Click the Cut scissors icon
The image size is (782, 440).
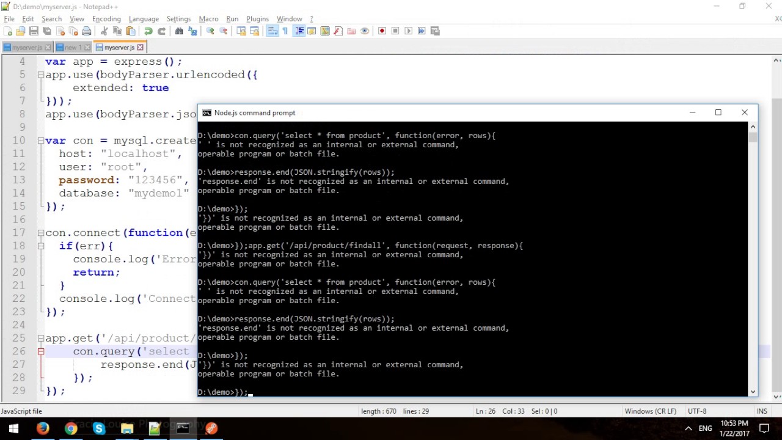[103, 31]
